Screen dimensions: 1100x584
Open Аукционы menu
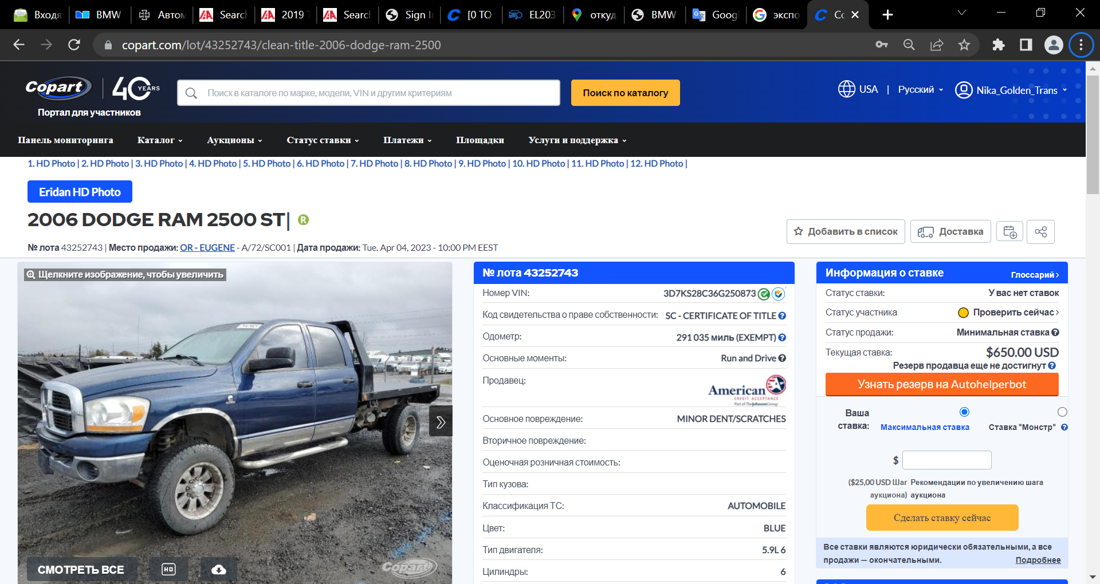click(x=234, y=140)
